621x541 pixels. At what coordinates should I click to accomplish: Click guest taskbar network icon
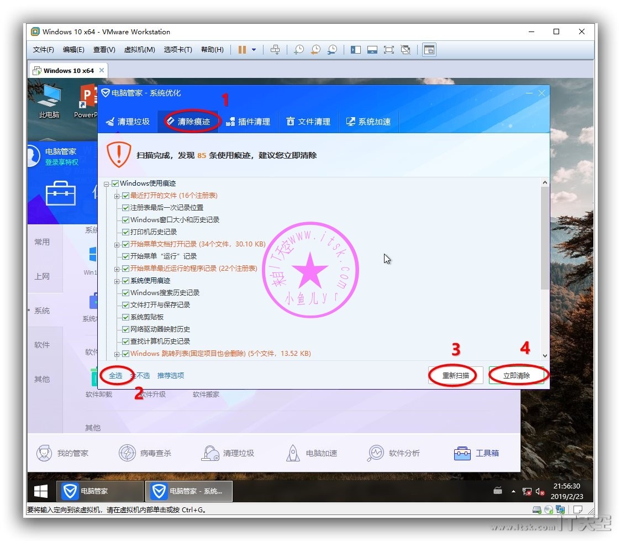tap(527, 491)
